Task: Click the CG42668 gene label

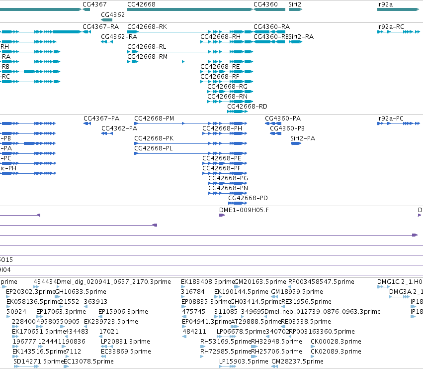Action: (x=141, y=4)
